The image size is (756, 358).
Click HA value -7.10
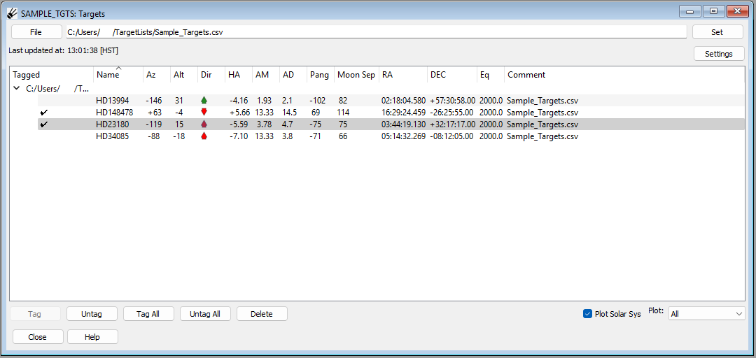coord(239,136)
